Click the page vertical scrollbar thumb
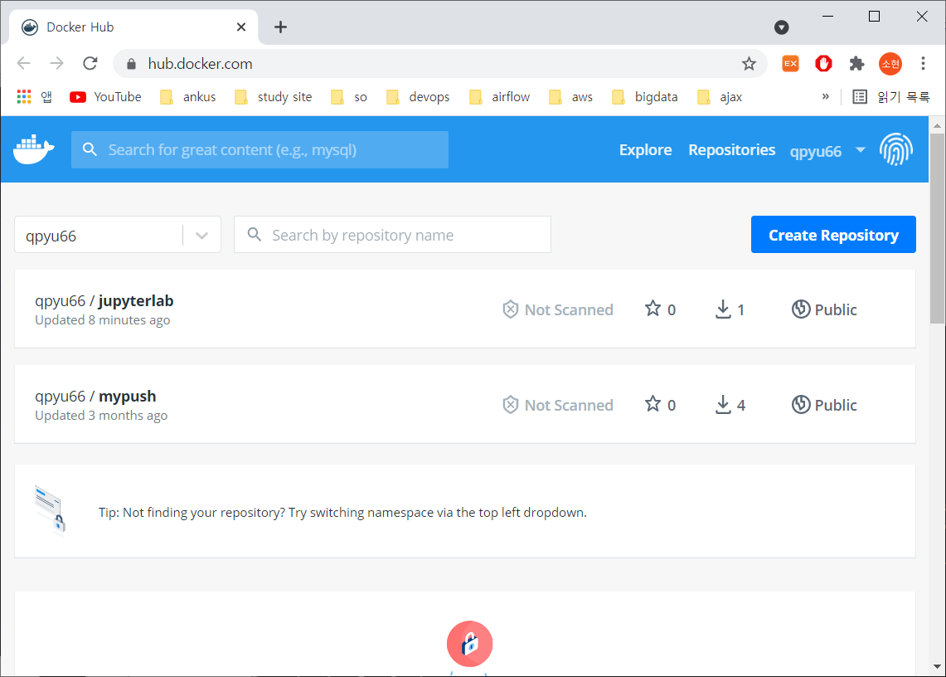This screenshot has width=946, height=677. (x=937, y=228)
